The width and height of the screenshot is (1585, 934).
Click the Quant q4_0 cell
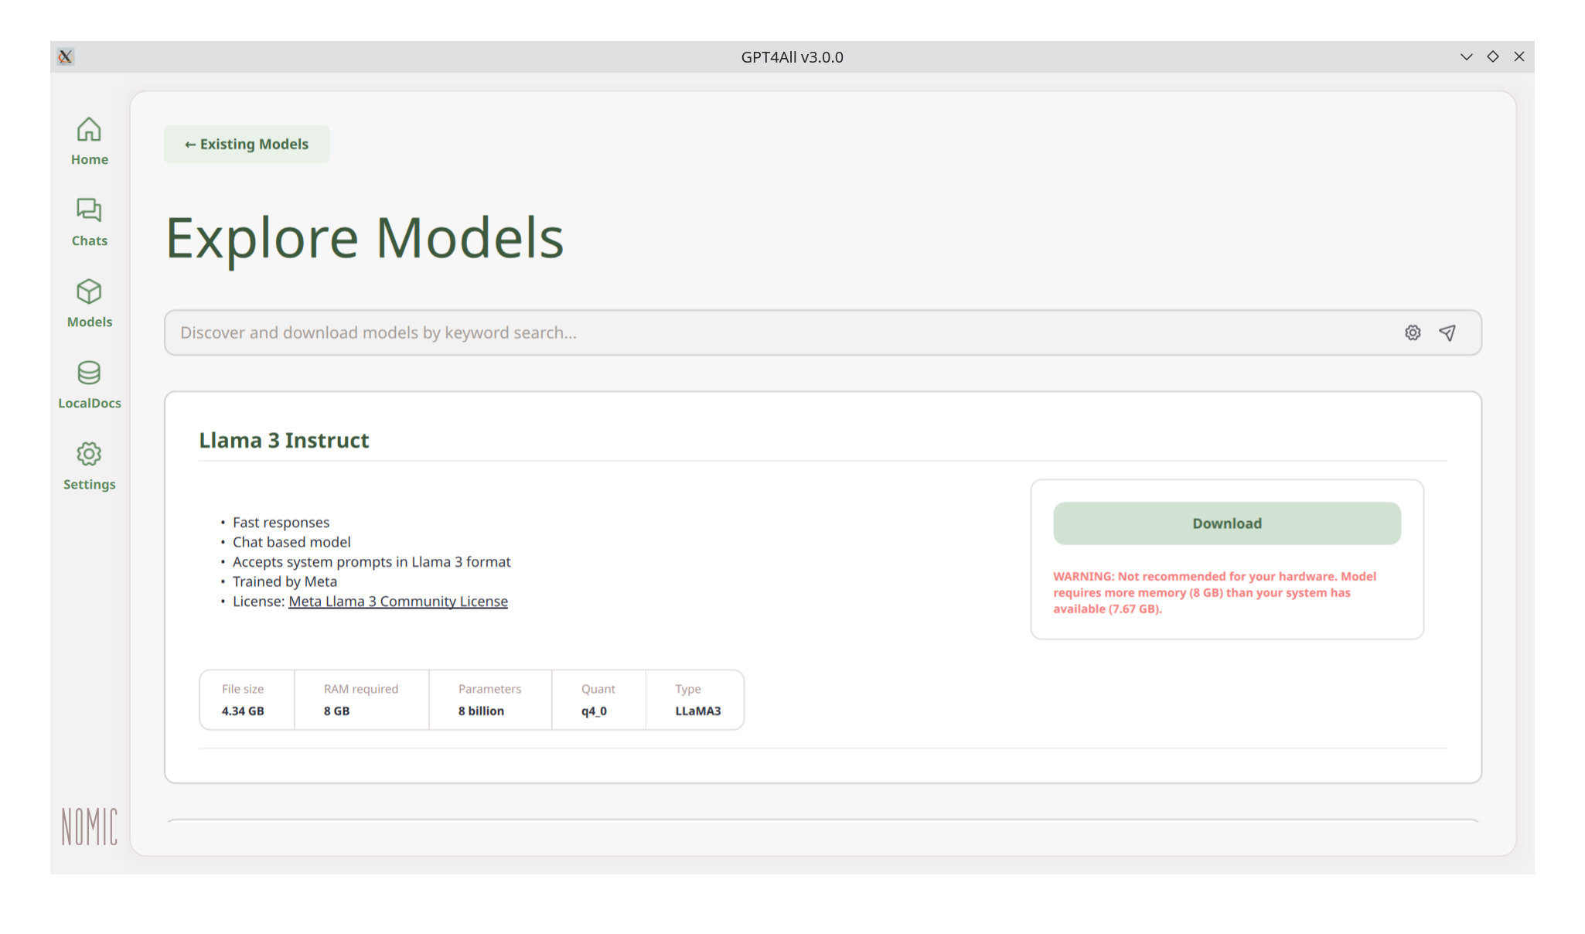[598, 700]
